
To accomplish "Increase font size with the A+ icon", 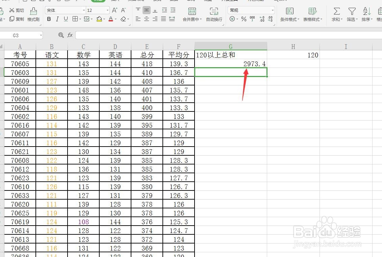I will (x=114, y=10).
